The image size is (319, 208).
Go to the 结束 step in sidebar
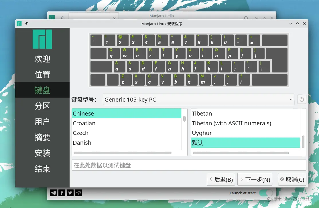point(42,168)
